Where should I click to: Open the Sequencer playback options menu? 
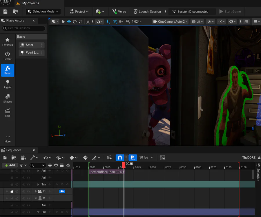[x=60, y=158]
